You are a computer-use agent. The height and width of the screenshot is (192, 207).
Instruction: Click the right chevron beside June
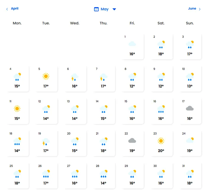tap(200, 9)
